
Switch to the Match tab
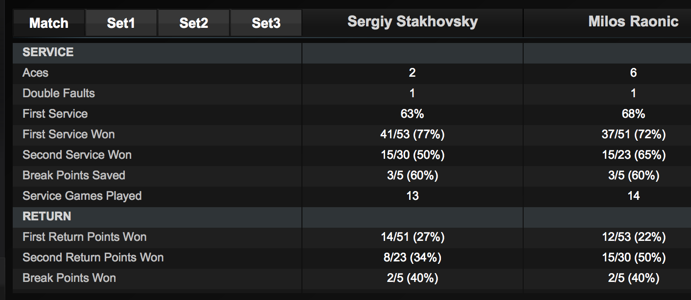(x=48, y=23)
